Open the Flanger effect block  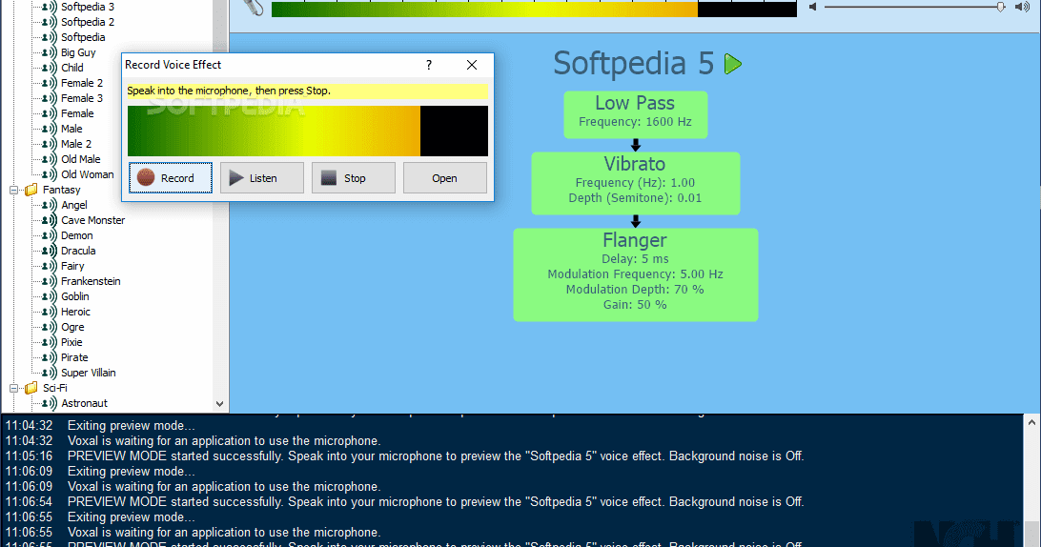coord(635,274)
